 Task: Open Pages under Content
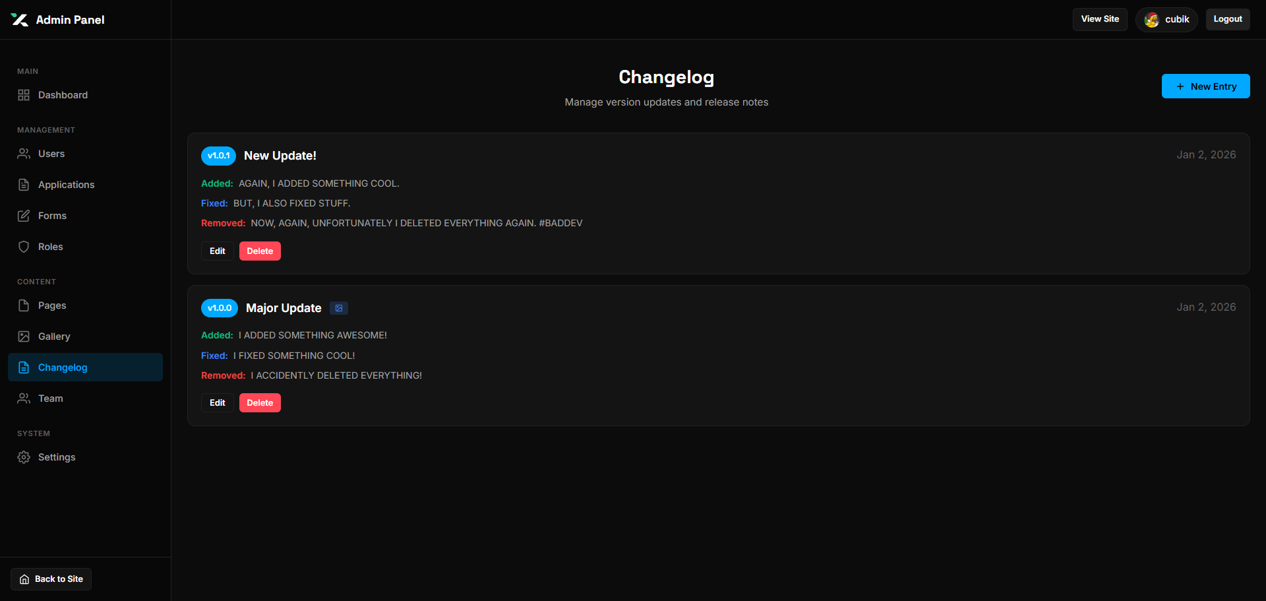point(86,305)
